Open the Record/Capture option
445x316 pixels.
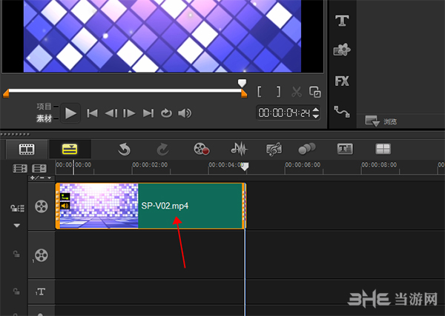pos(202,149)
